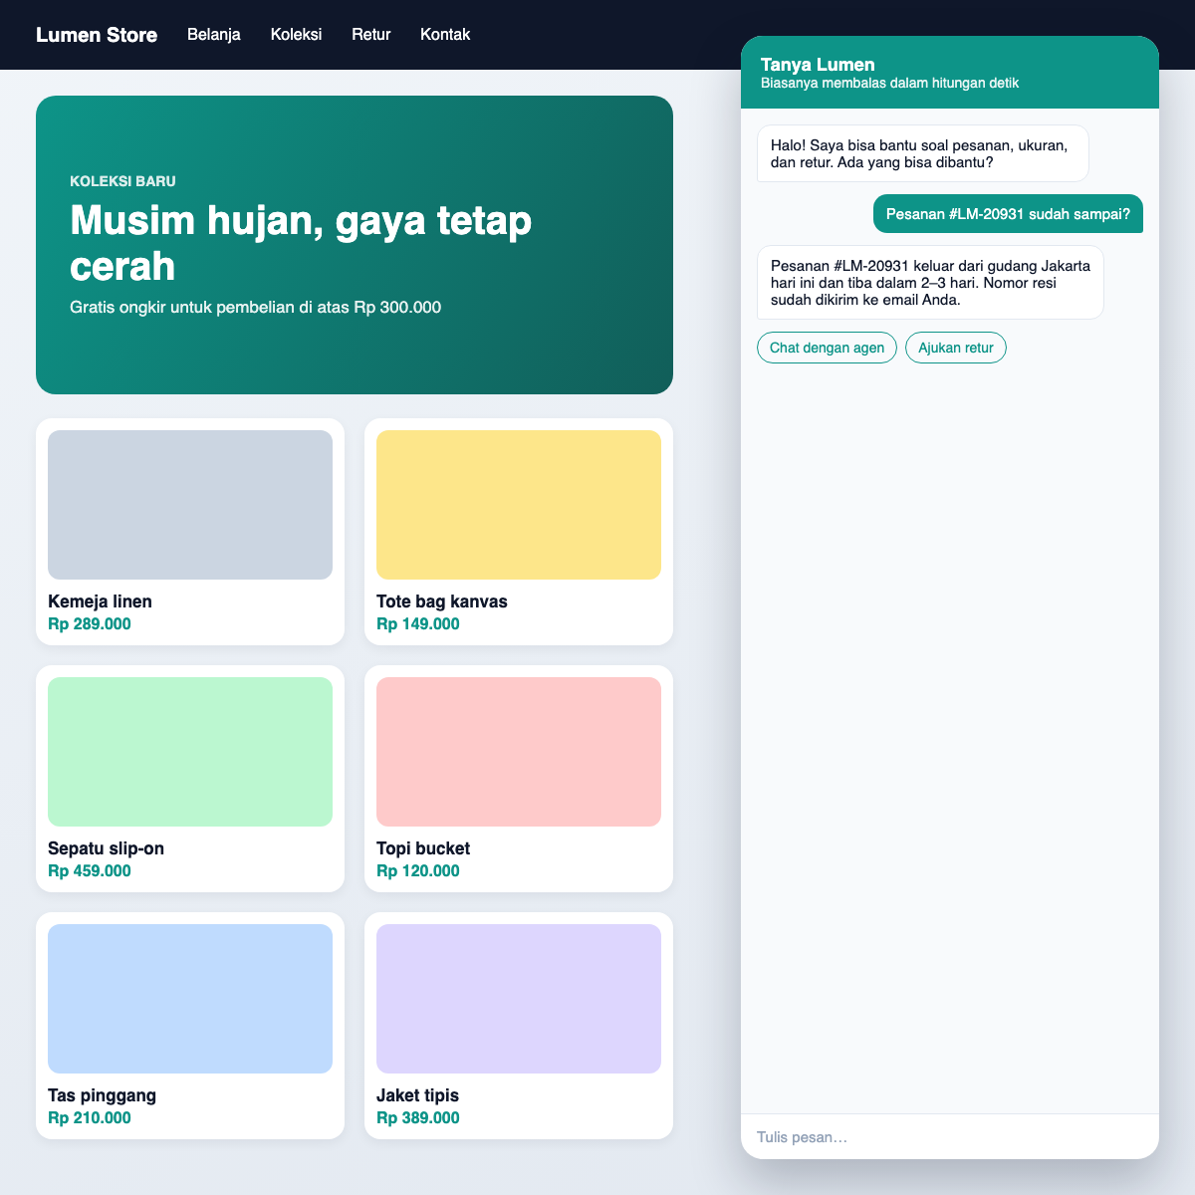1195x1195 pixels.
Task: Select the Topi bucket product image
Action: (519, 752)
